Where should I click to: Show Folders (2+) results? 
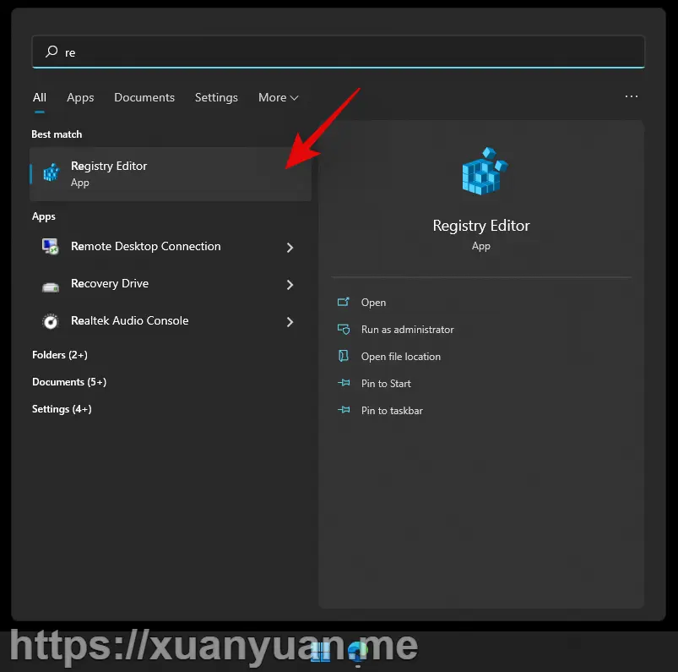pos(60,355)
